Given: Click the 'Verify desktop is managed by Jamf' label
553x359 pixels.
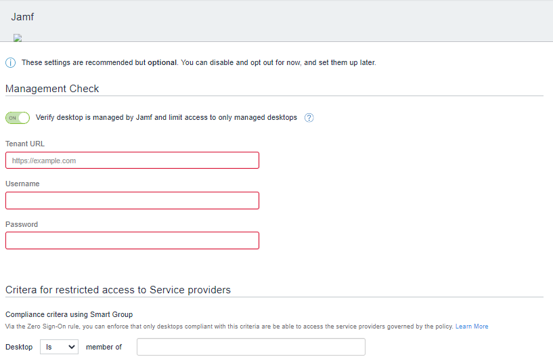Looking at the screenshot, I should coord(166,118).
